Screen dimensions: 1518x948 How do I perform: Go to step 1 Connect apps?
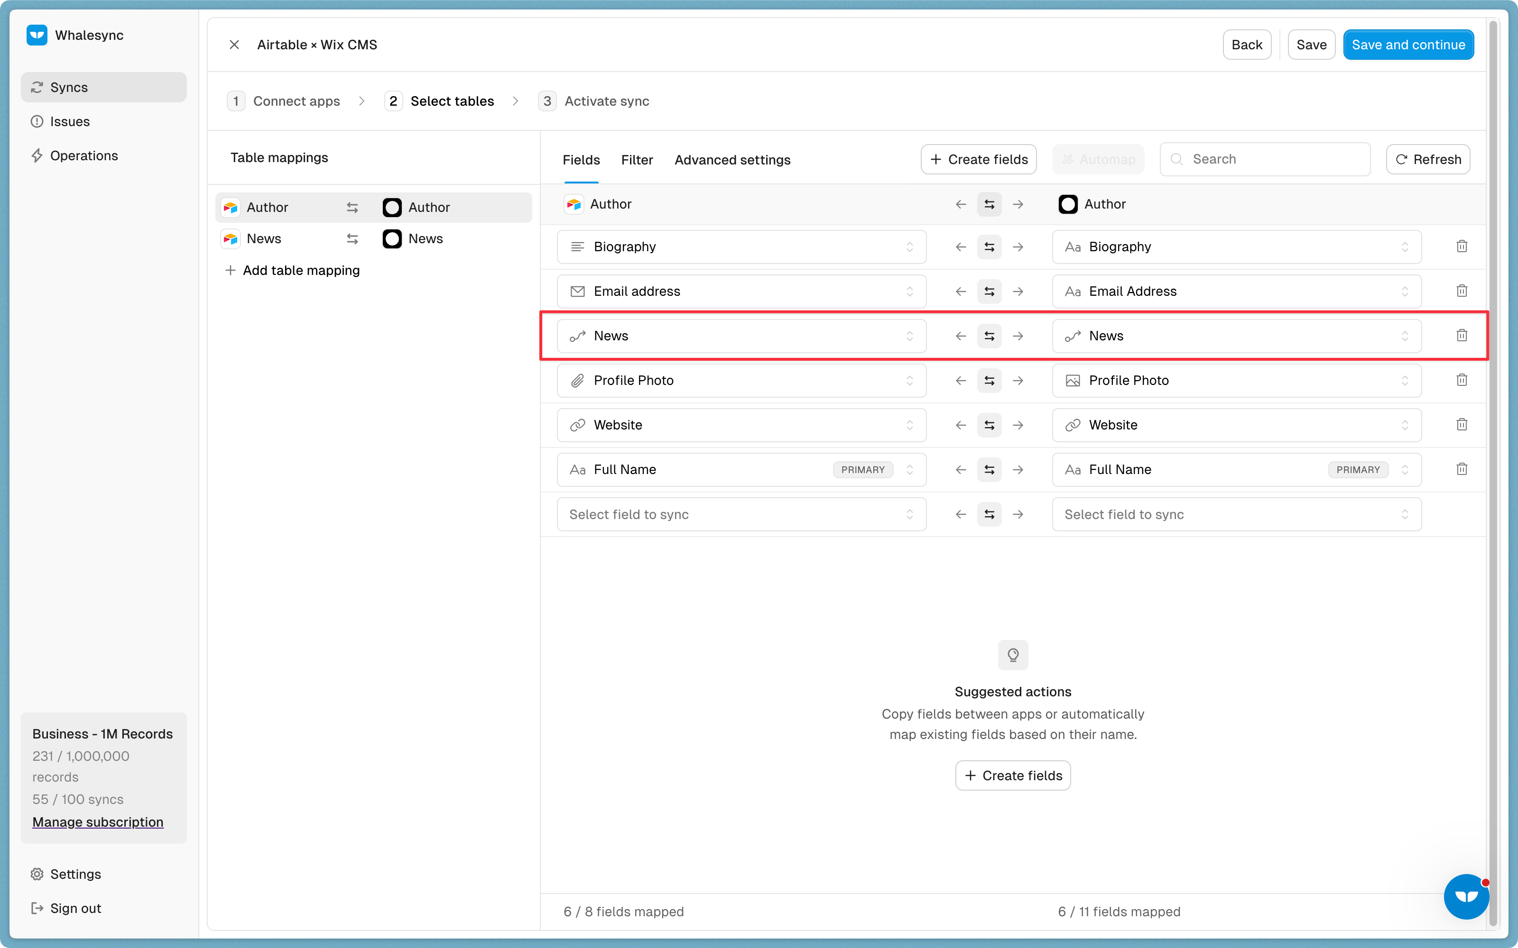(284, 101)
